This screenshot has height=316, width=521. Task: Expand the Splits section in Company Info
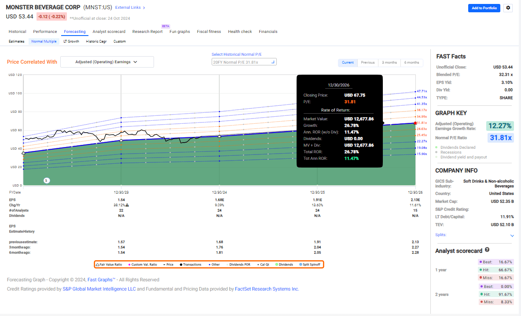point(512,235)
